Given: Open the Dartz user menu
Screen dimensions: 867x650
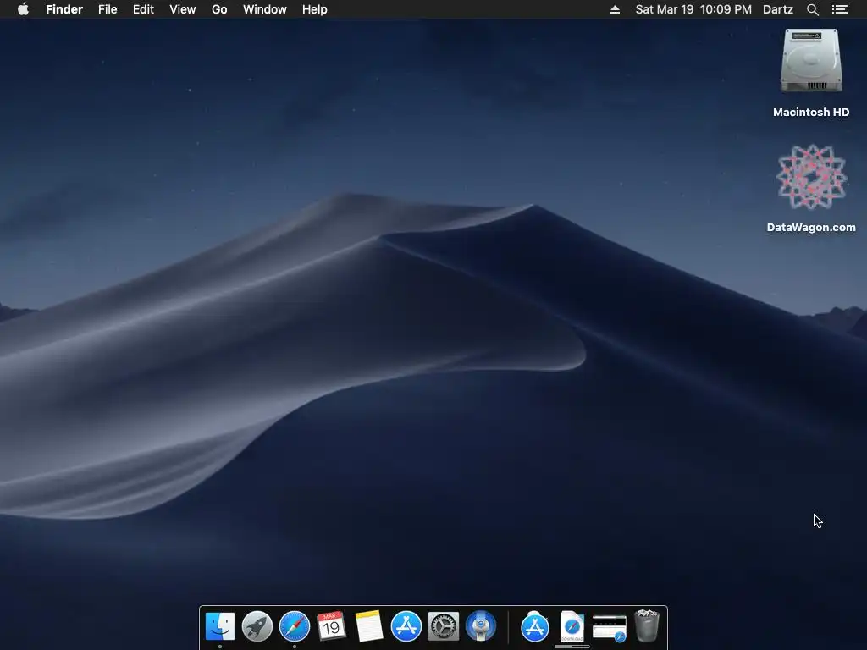Looking at the screenshot, I should (x=778, y=9).
